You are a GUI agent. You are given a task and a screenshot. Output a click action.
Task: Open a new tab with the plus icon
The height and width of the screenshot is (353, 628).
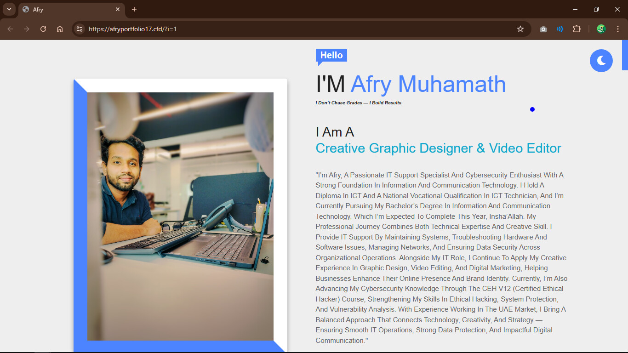(134, 9)
